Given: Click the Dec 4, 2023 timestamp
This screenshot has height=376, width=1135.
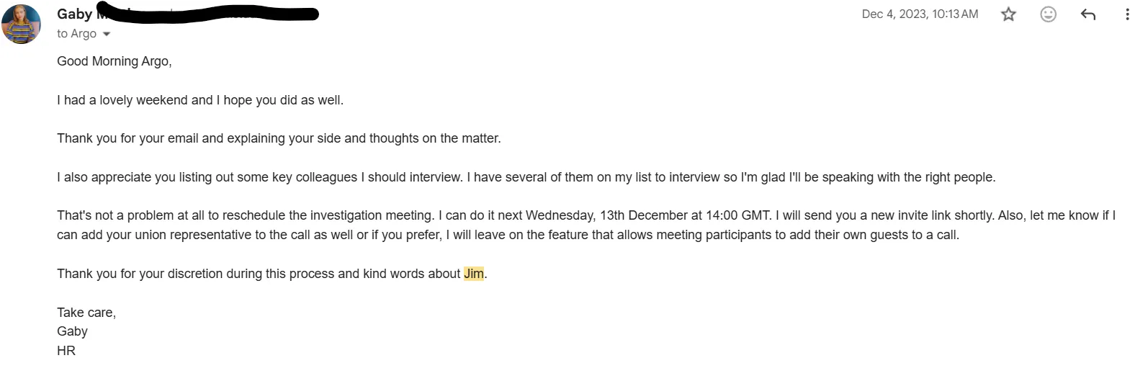Looking at the screenshot, I should [920, 14].
